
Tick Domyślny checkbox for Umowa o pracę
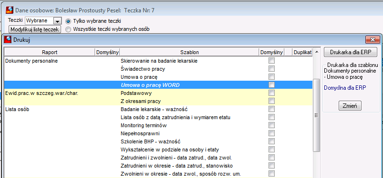[271, 77]
